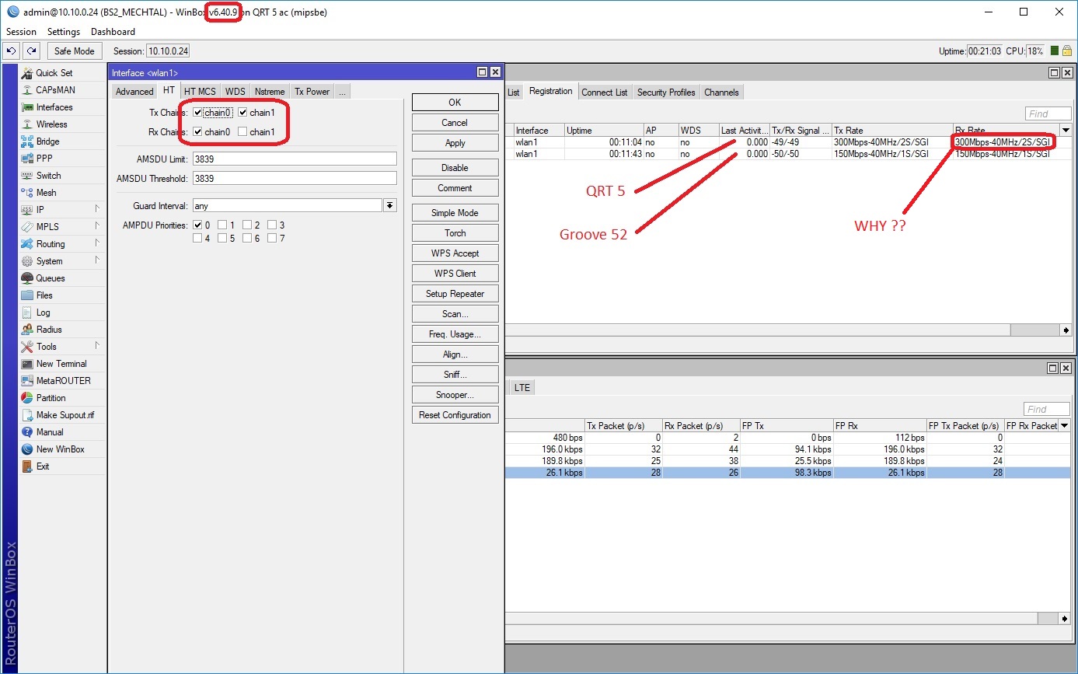1078x674 pixels.
Task: Open the Switch sidebar icon
Action: click(27, 176)
